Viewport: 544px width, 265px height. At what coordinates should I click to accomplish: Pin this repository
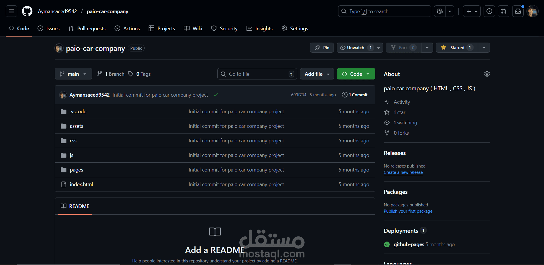[322, 48]
